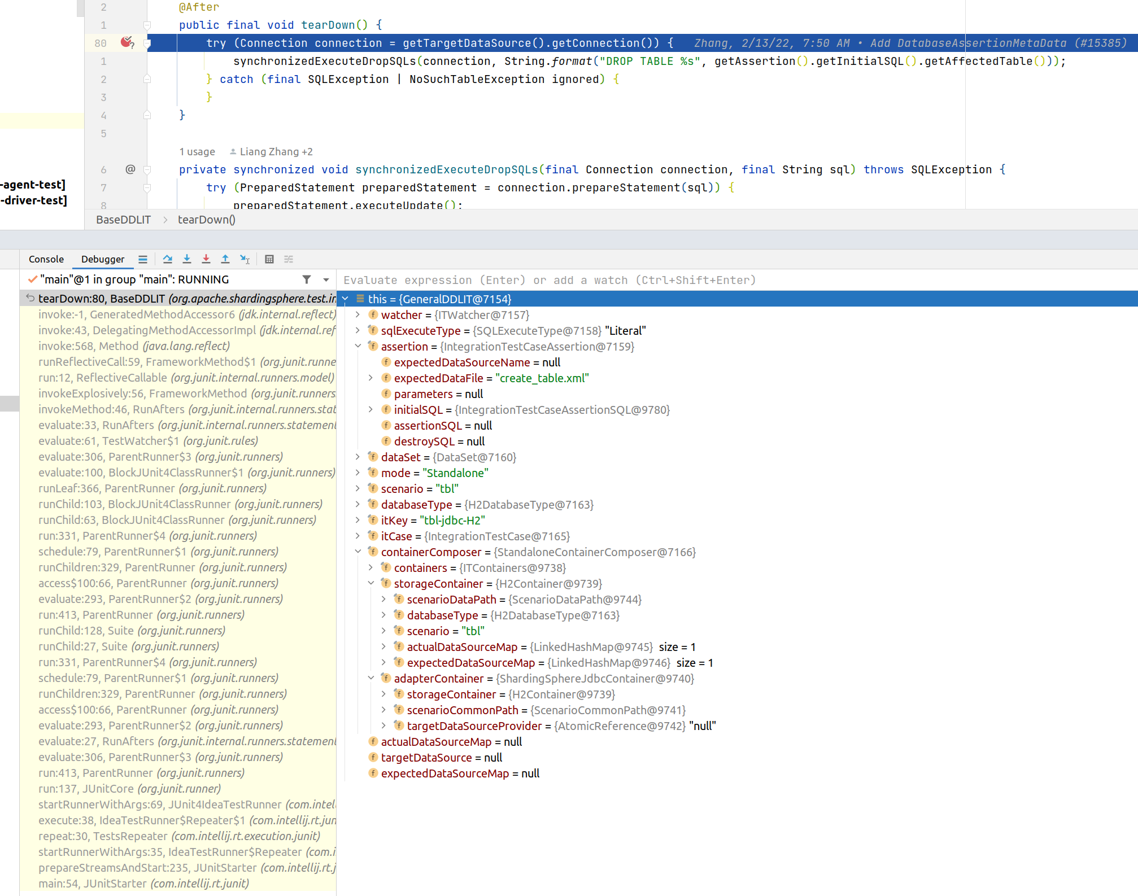Switch to the Console tab

click(x=46, y=259)
